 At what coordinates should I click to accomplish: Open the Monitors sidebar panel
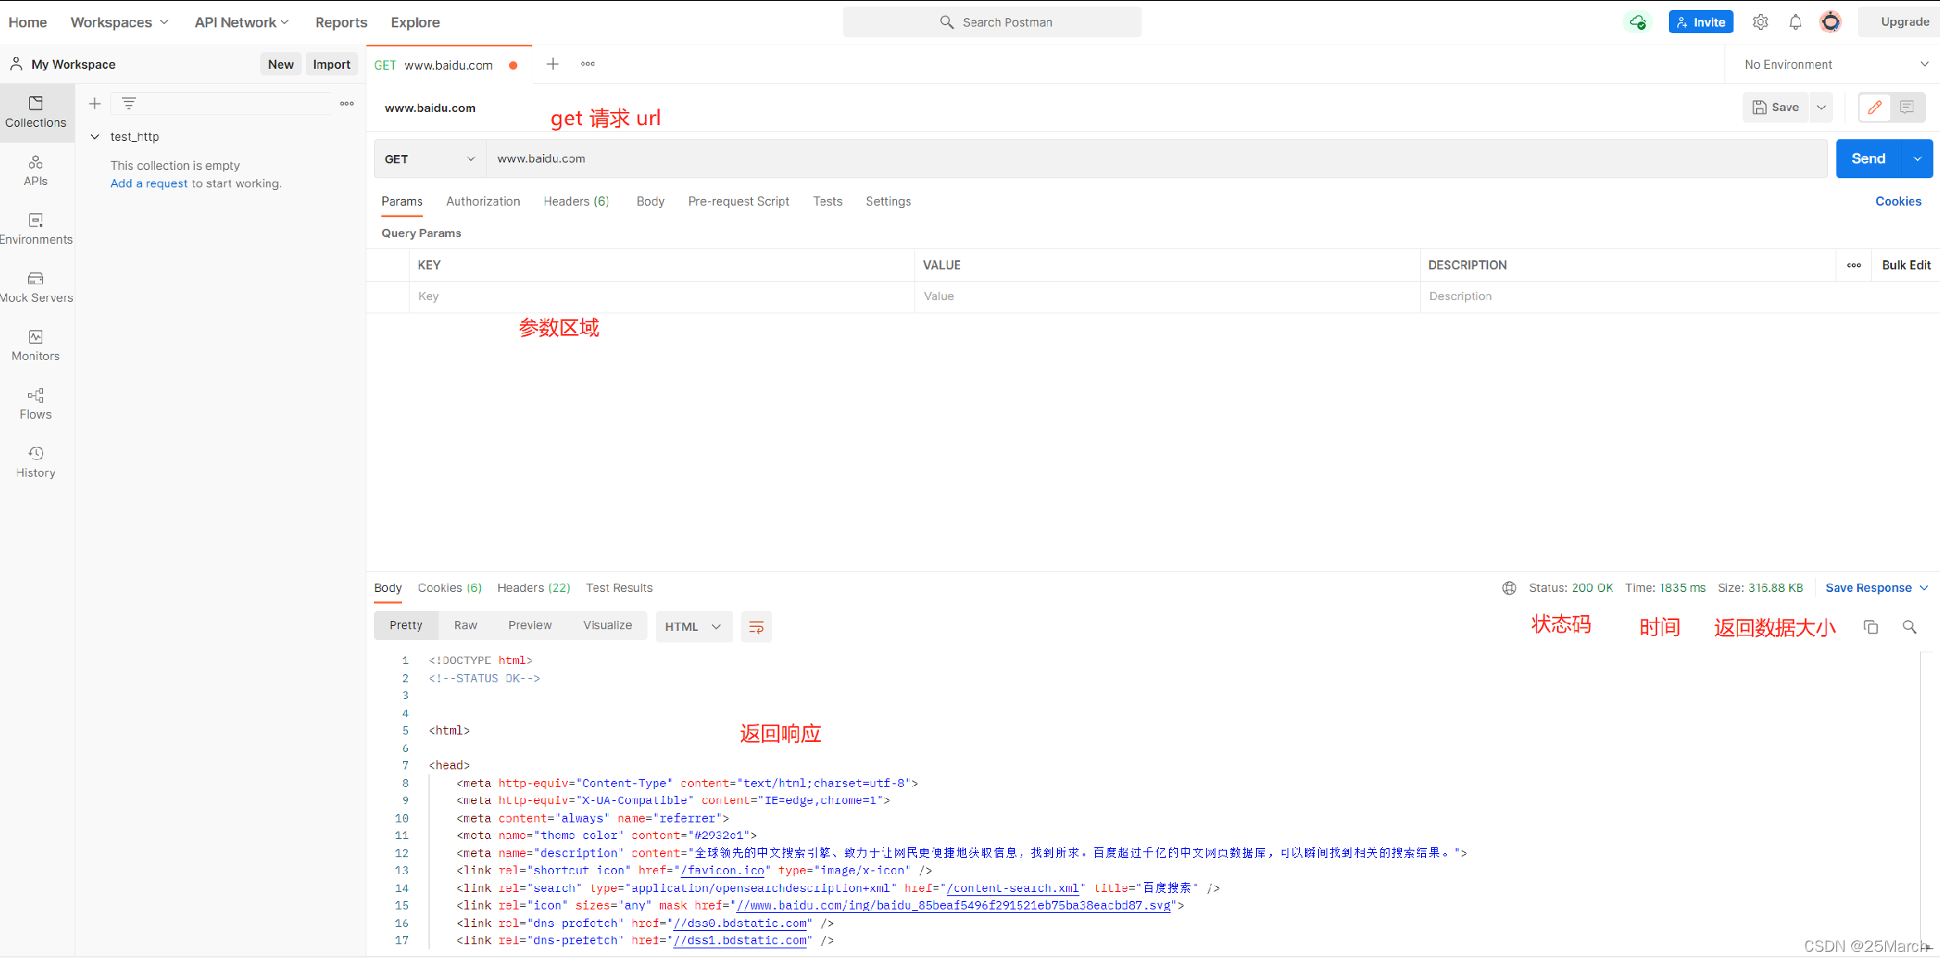[36, 346]
